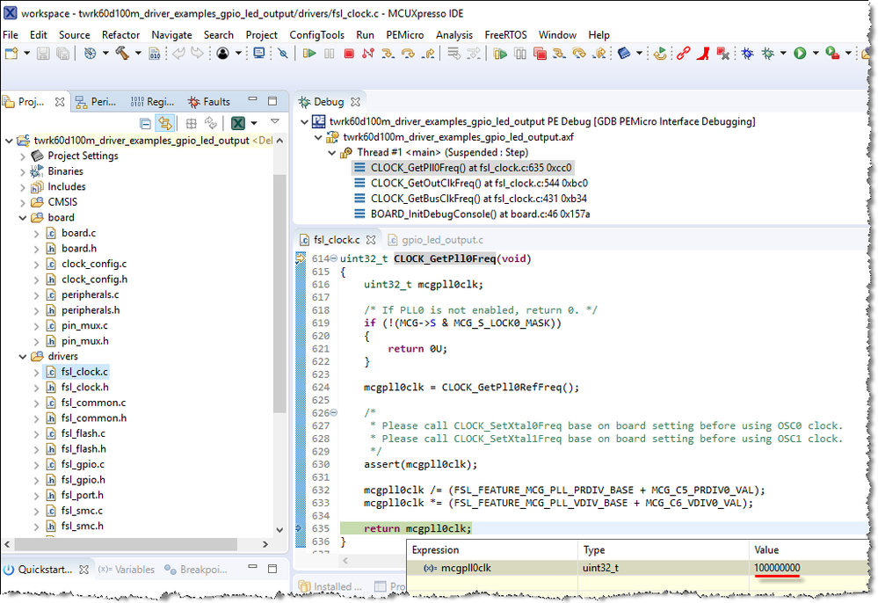Select pin_mux.h in the project tree

pos(85,342)
